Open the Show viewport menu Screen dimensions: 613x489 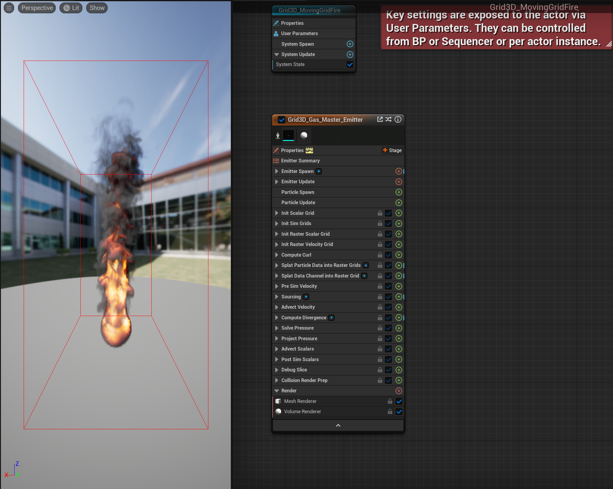point(97,8)
